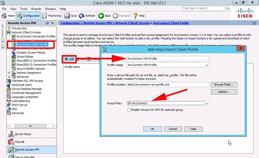Enable Always On VPN checkbox
This screenshot has width=259, height=158.
coord(129,110)
